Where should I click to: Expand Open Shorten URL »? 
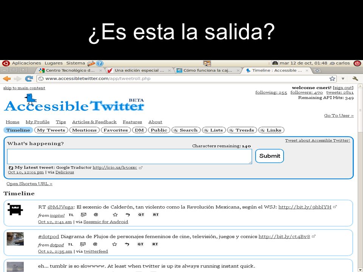(x=29, y=184)
